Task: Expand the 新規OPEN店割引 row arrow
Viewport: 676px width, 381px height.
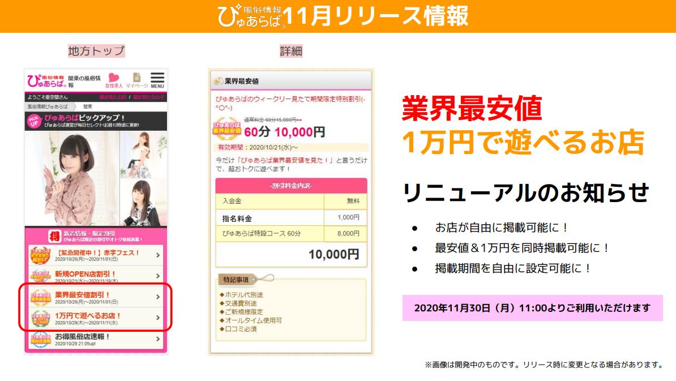Action: [x=158, y=276]
